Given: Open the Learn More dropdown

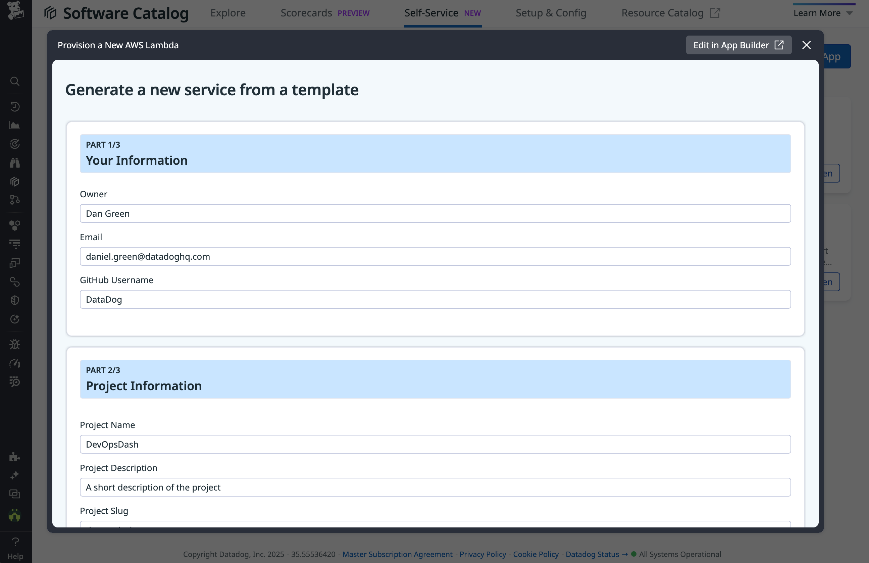Looking at the screenshot, I should coord(823,12).
